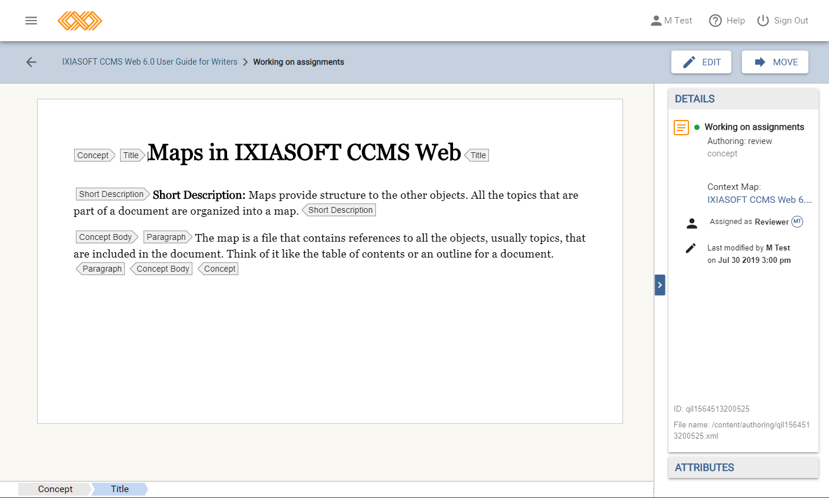Screen dimensions: 829x498
Task: Click the paragraph about map references
Action: pyautogui.click(x=329, y=246)
